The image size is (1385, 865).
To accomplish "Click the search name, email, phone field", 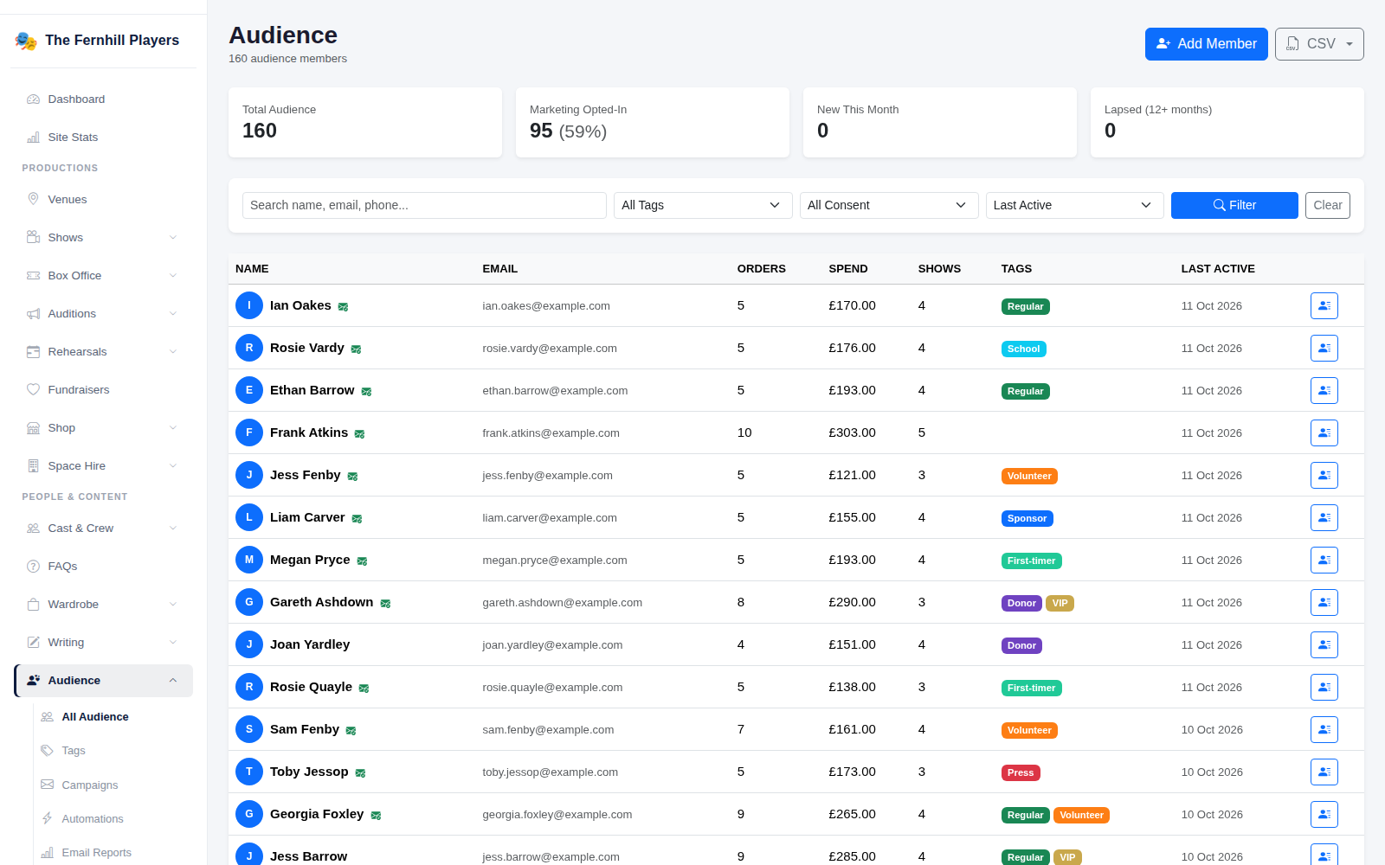I will point(424,205).
